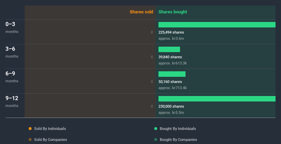
Task: Click the 50,160 shares value
Action: [170, 82]
